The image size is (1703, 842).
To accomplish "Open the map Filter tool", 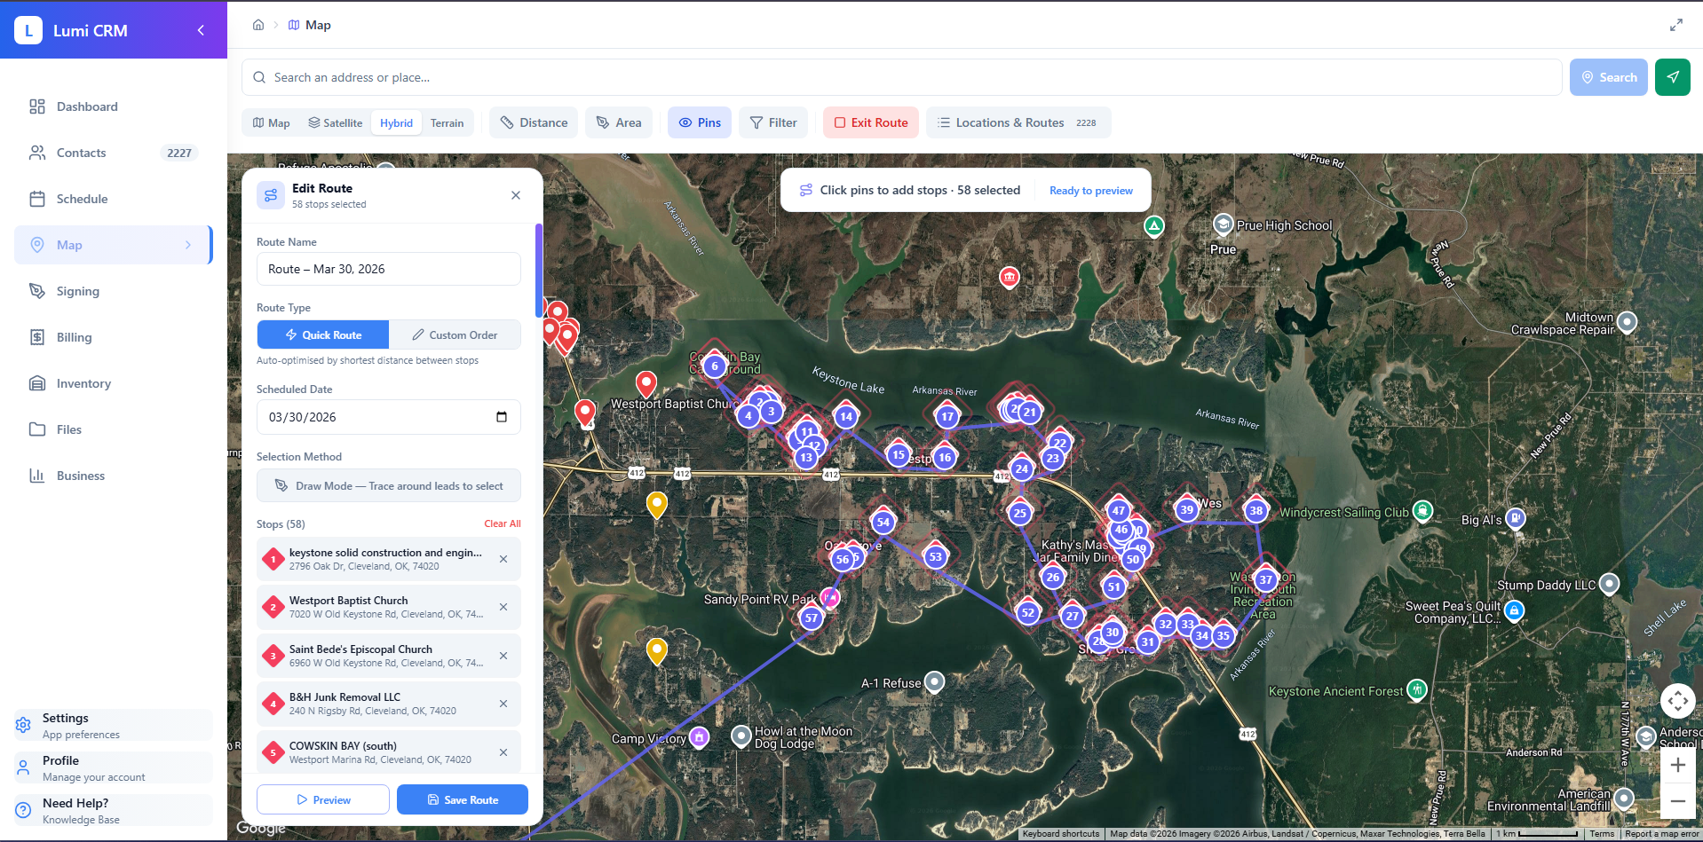I will (x=772, y=122).
